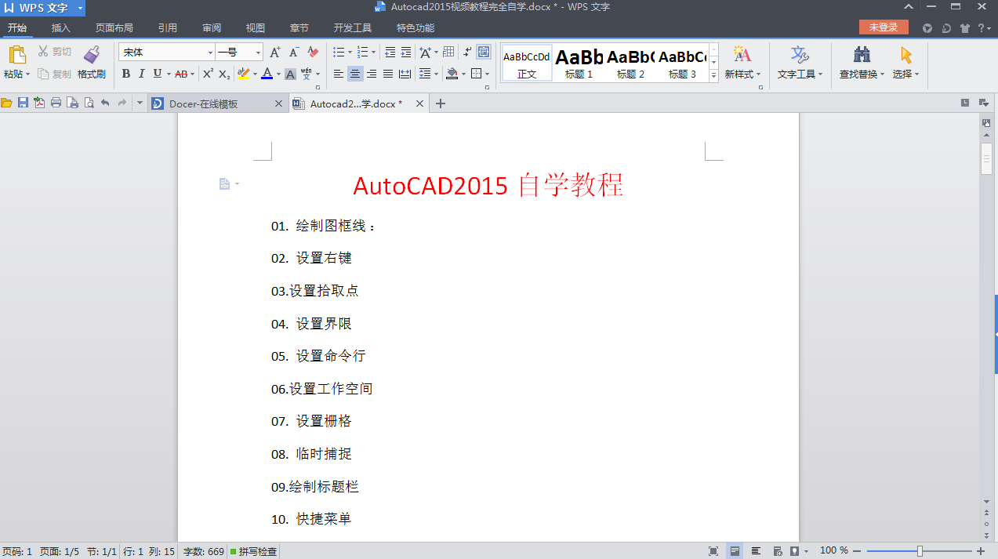Open the font size dropdown (一号)

coord(259,53)
